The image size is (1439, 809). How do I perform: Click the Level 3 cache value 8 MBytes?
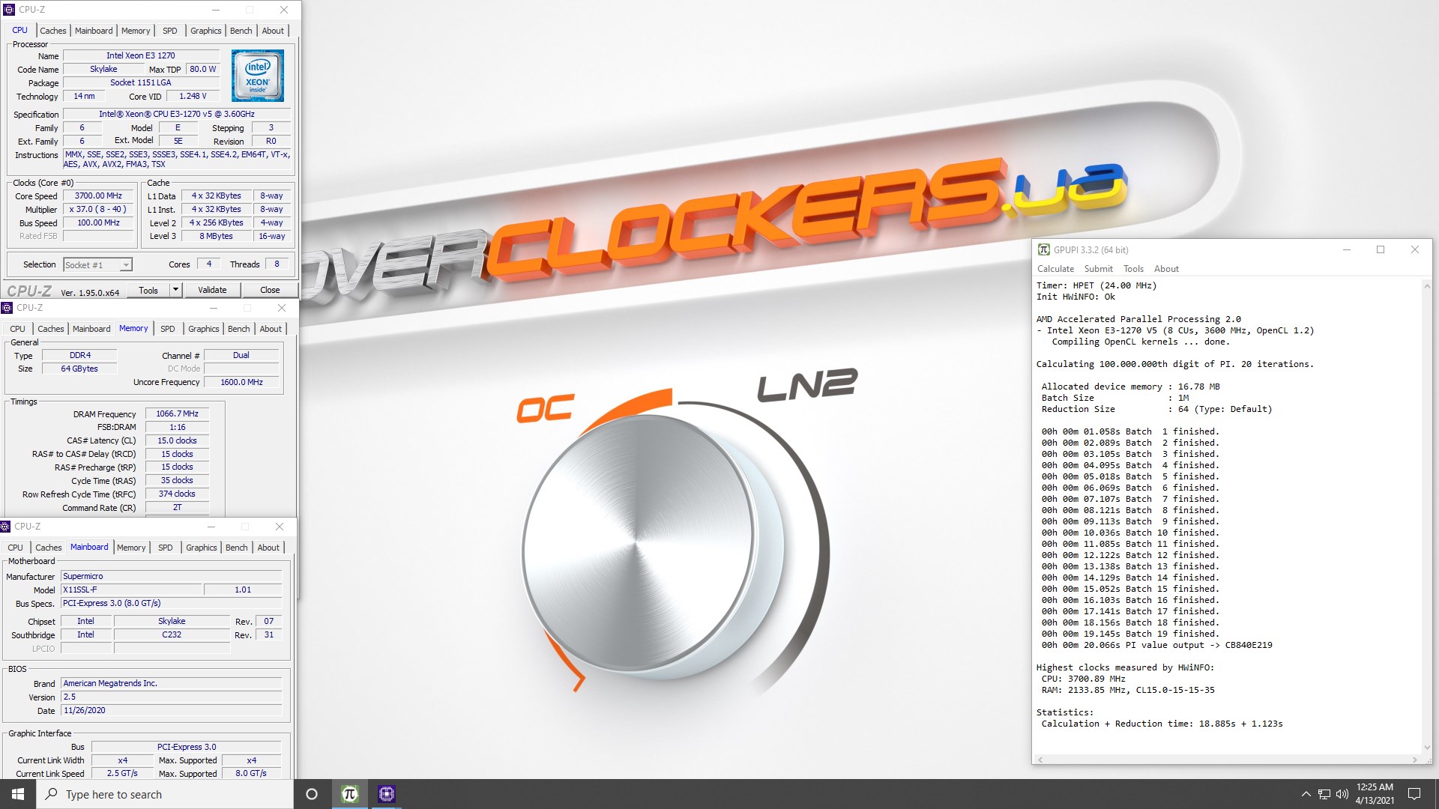[216, 236]
